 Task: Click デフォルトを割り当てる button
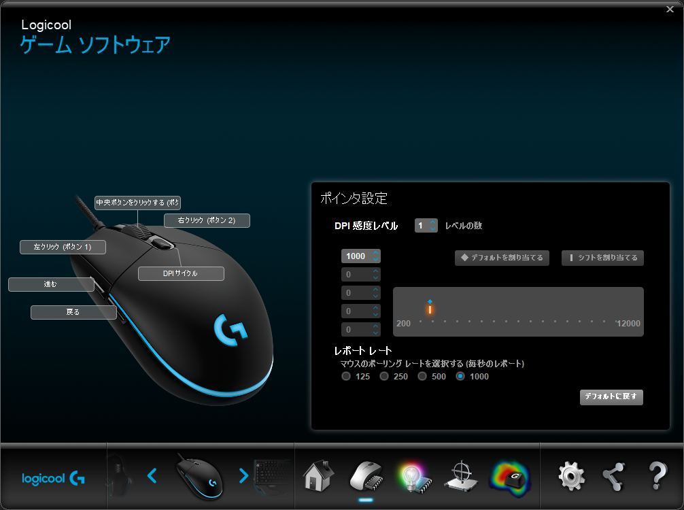502,258
